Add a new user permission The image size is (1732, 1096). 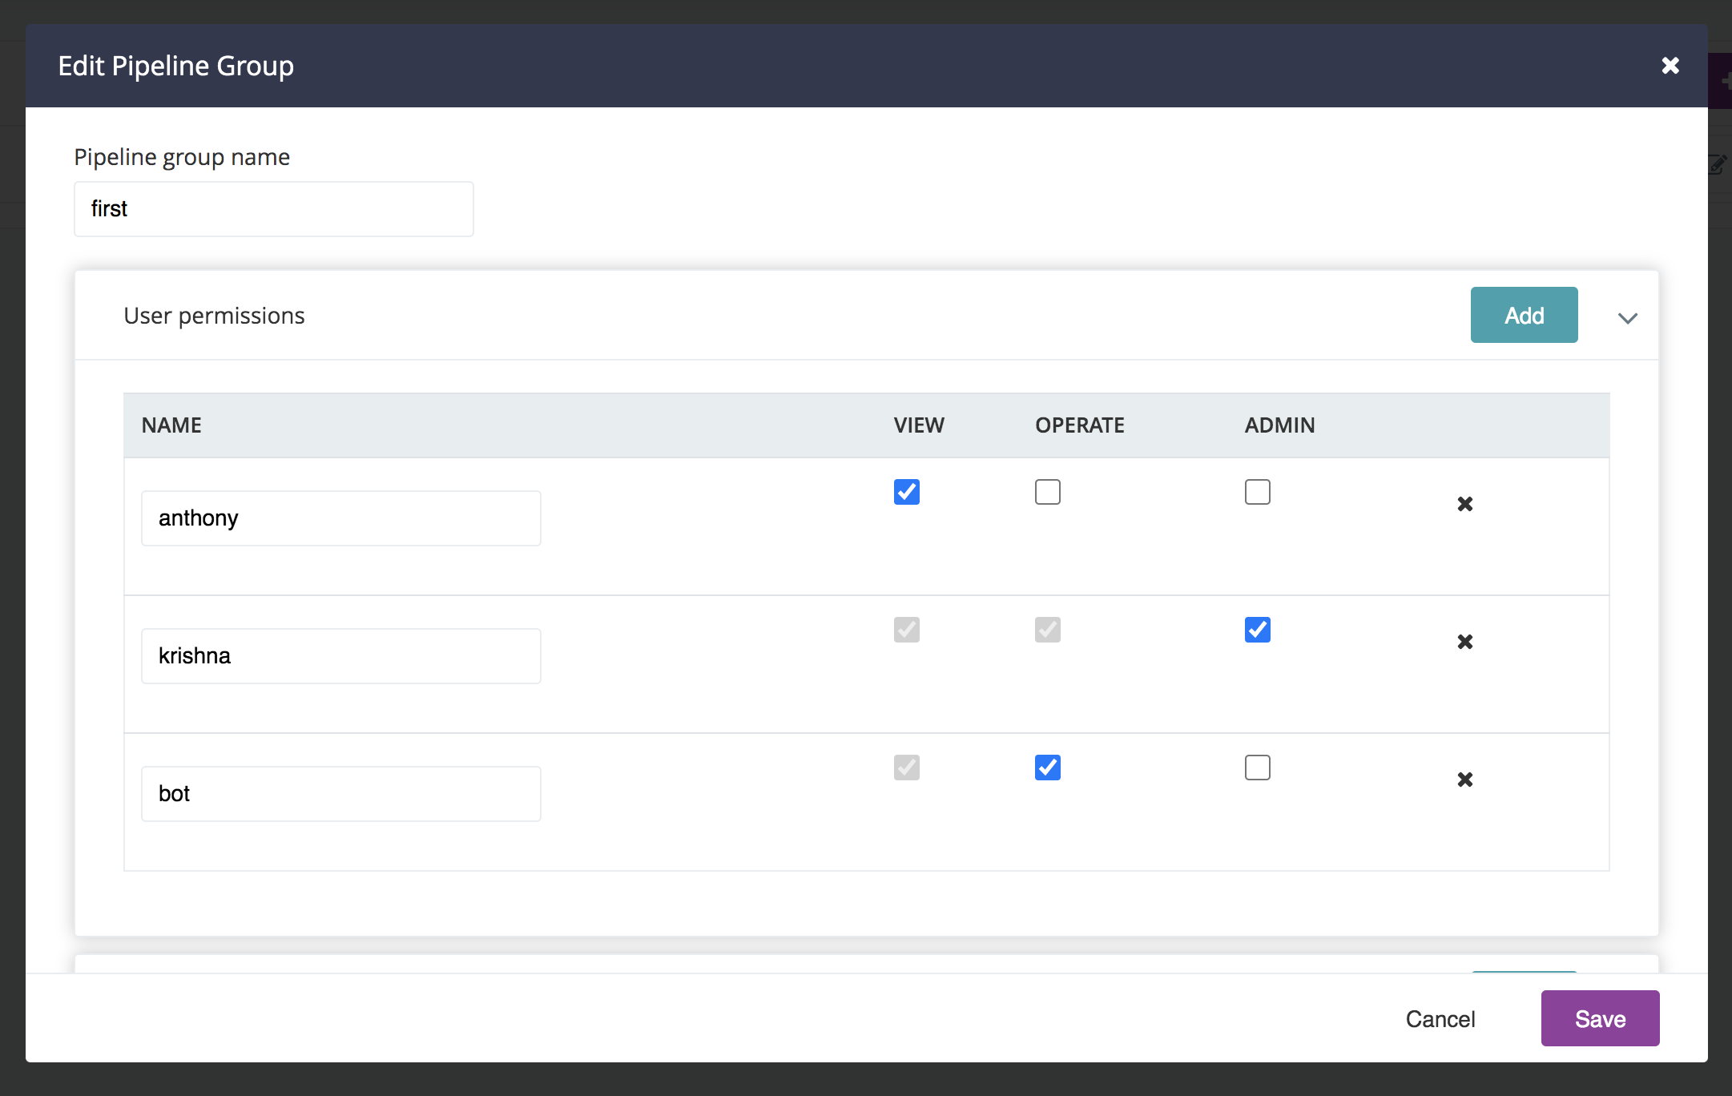[1523, 315]
